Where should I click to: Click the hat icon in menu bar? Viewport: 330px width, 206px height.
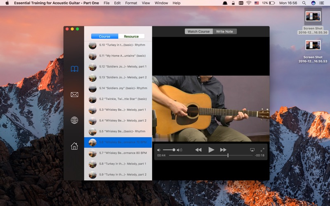225,3
